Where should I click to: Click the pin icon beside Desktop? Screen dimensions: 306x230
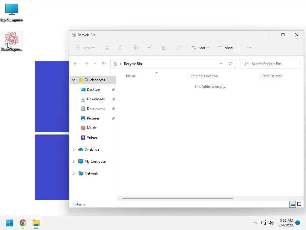click(113, 90)
